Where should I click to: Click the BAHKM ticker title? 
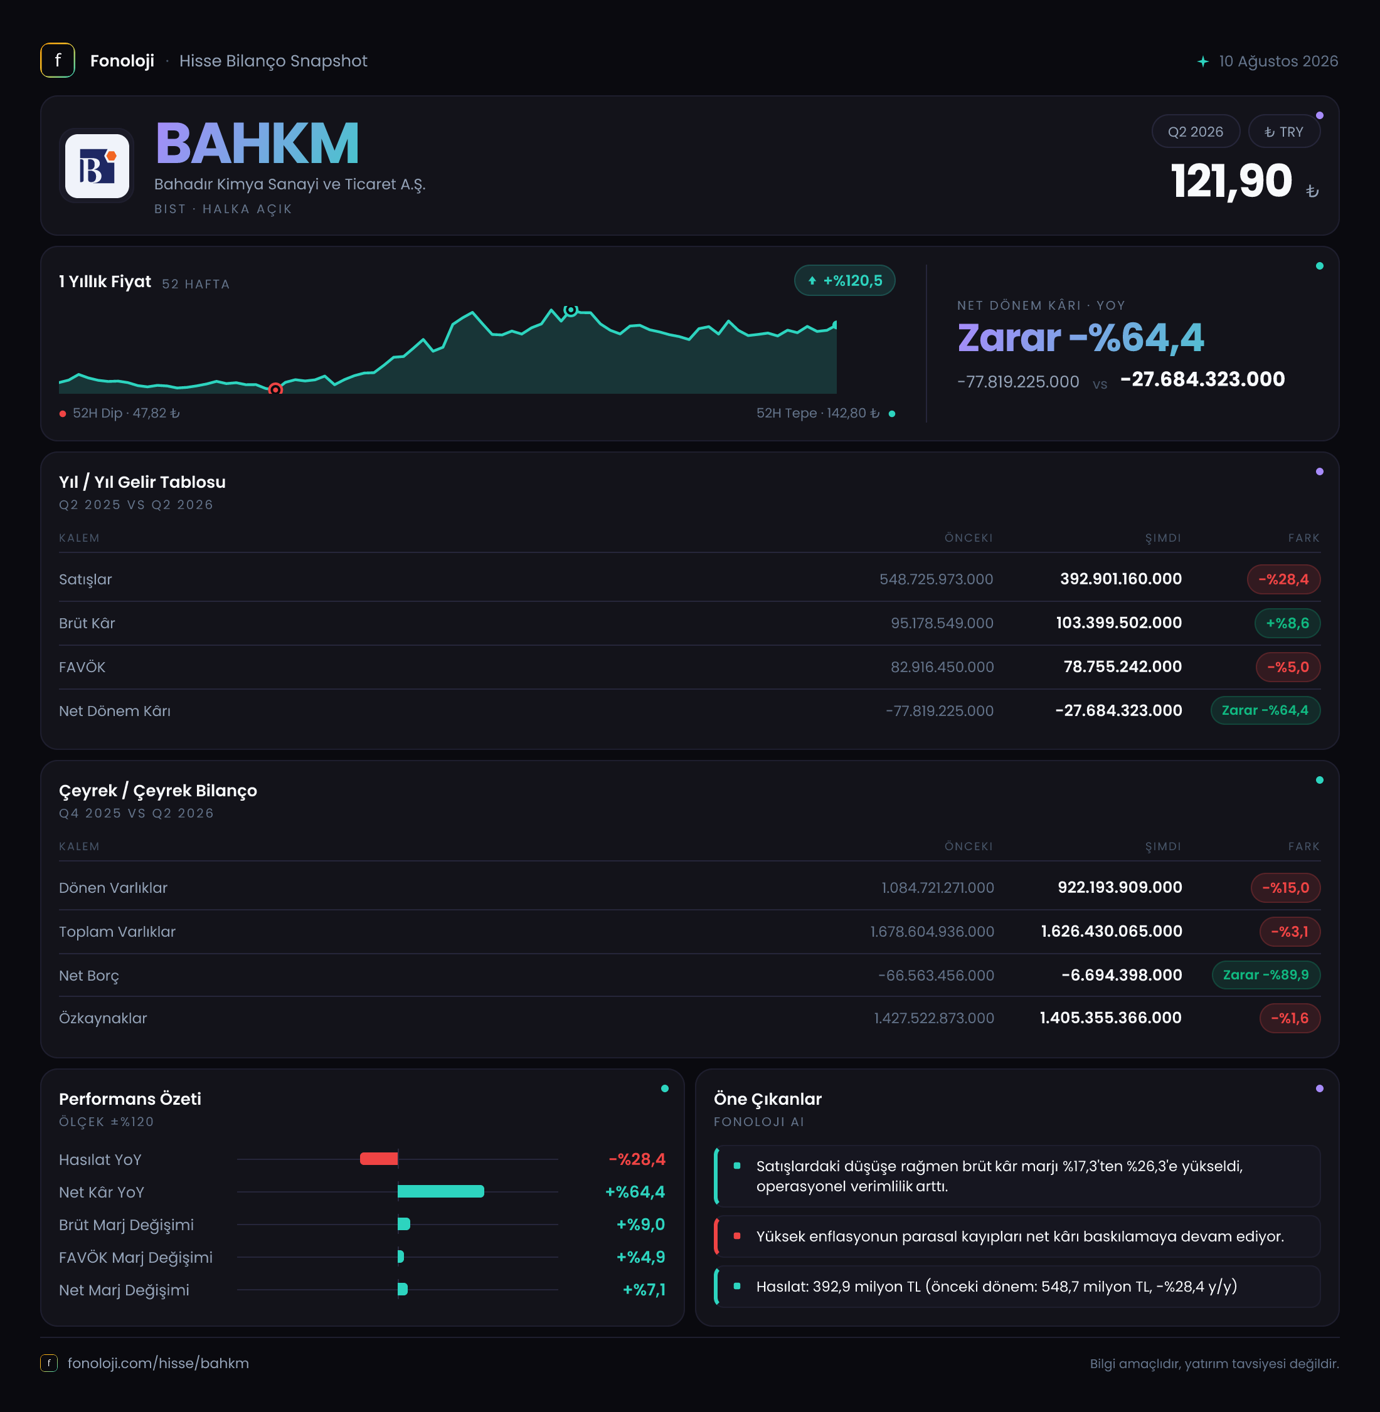point(257,144)
